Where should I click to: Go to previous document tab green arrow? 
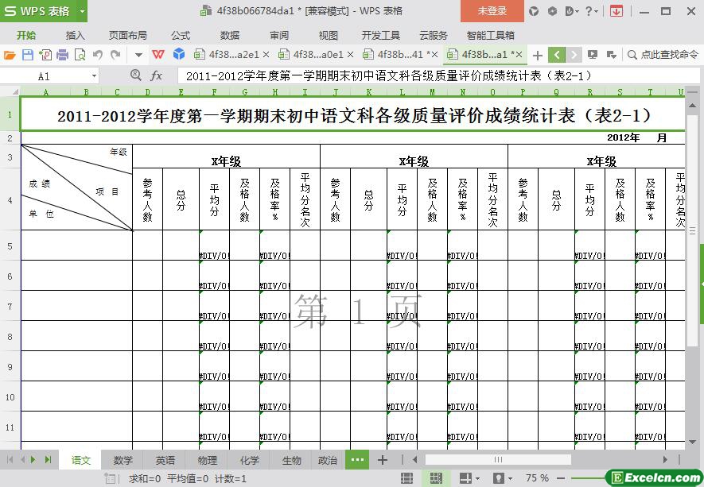pos(557,55)
